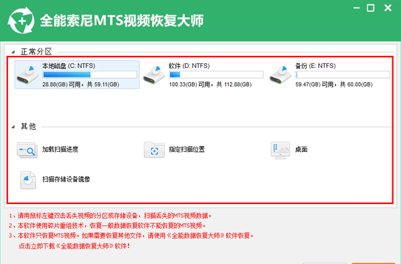Open the 扫描存储设备镜像 file icon
This screenshot has height=264, width=401.
click(28, 180)
